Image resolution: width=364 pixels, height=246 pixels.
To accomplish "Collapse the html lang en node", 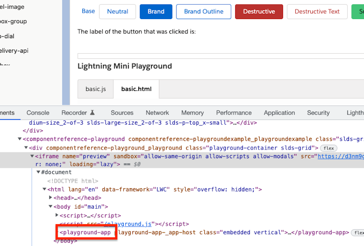I will tap(44, 189).
